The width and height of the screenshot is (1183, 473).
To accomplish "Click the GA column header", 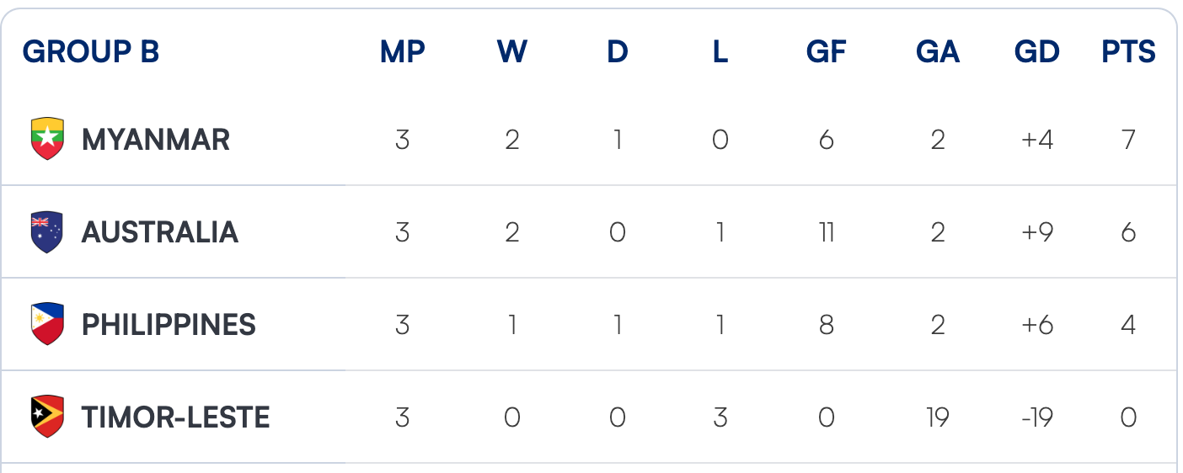I will 938,52.
